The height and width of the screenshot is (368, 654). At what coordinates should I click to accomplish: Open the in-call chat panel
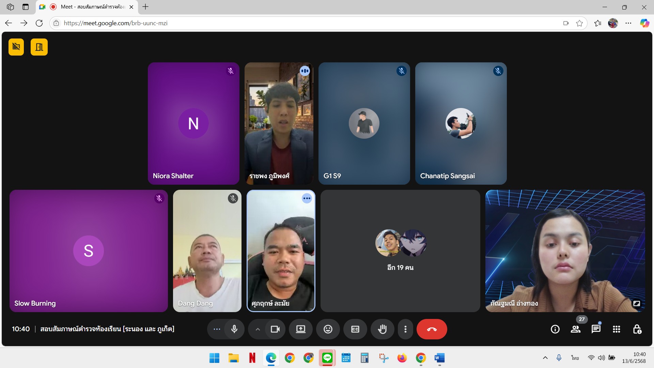click(x=596, y=329)
